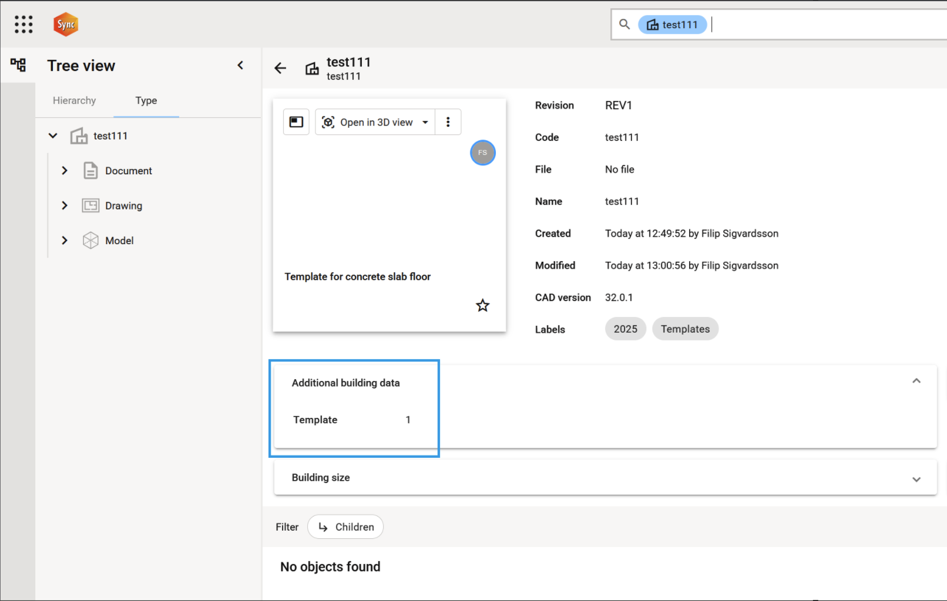Toggle the Children filter chip

(x=345, y=527)
